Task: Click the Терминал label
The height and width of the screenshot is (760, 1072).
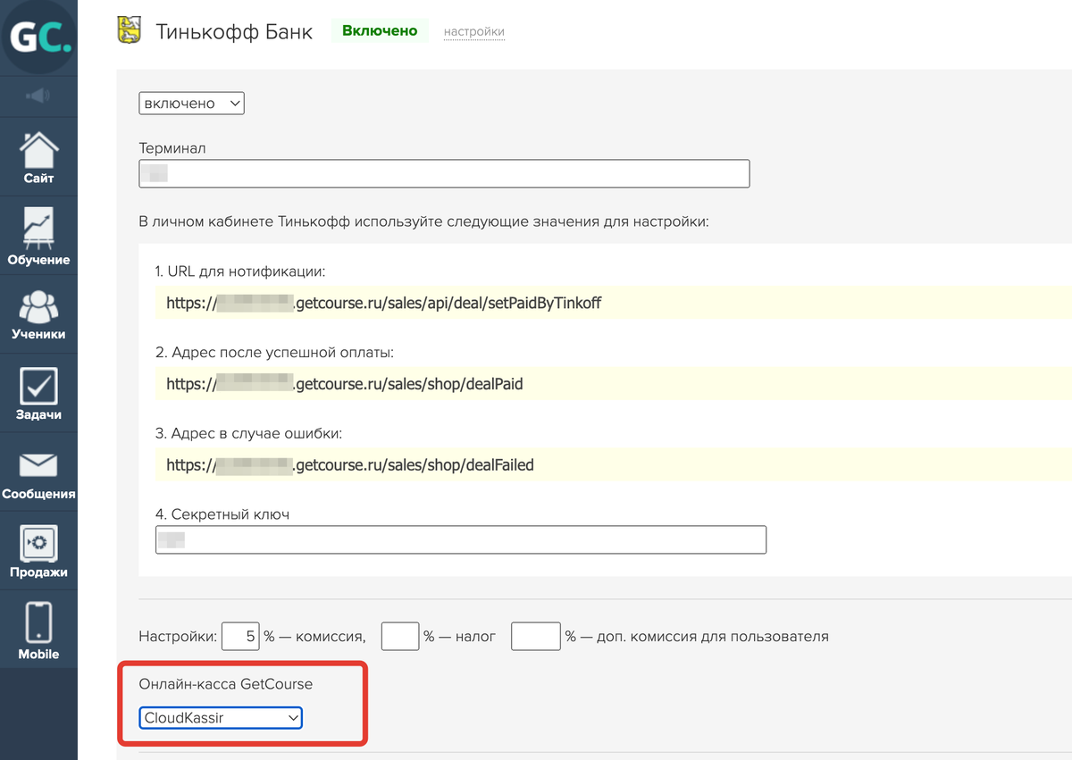Action: pos(172,148)
